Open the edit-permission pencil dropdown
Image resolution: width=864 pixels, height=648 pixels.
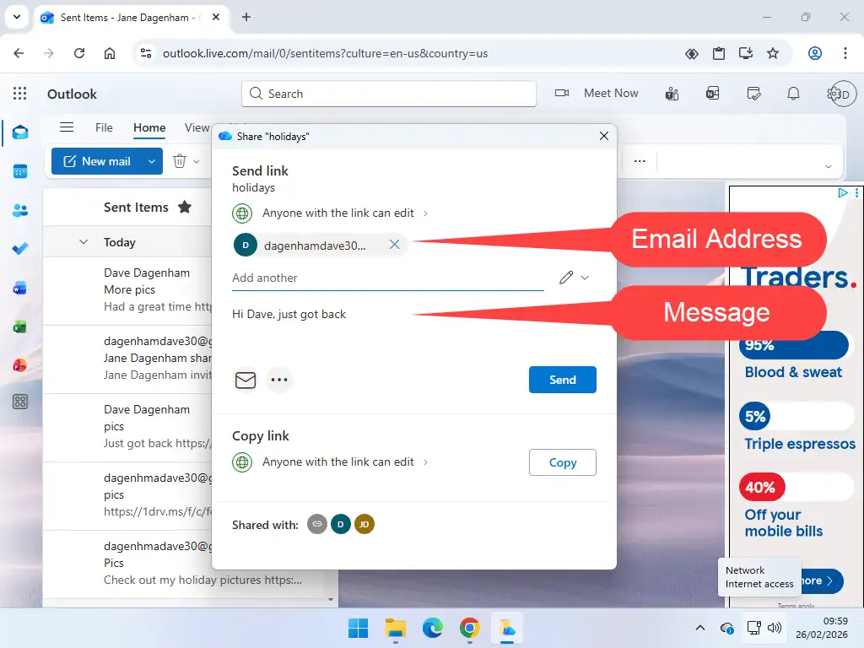568,277
